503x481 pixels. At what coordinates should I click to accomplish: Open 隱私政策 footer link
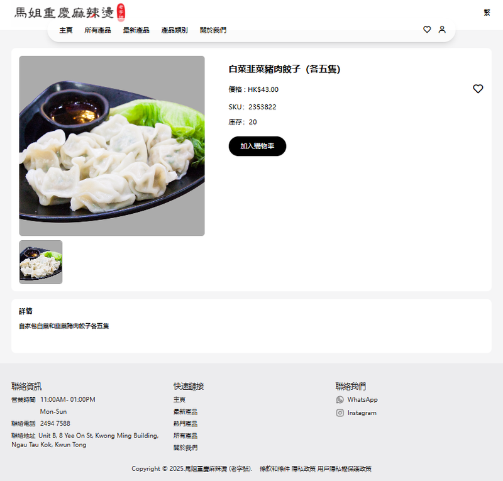304,468
